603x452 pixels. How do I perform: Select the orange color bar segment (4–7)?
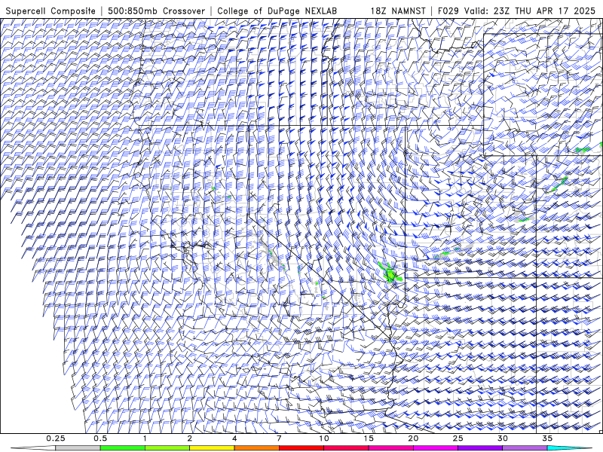(256, 448)
